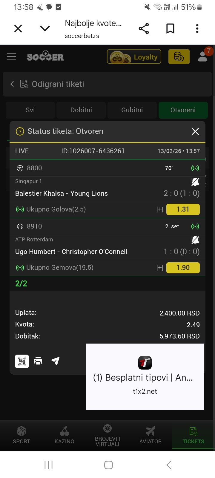Image resolution: width=215 pixels, height=478 pixels.
Task: Go back from Odigrani tiketi
Action: 12,84
